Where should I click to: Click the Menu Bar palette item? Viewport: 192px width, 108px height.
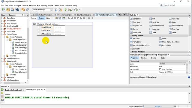coord(135,38)
